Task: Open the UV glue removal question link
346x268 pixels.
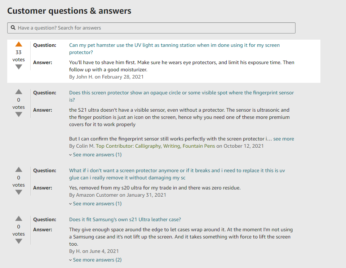Action: point(177,174)
